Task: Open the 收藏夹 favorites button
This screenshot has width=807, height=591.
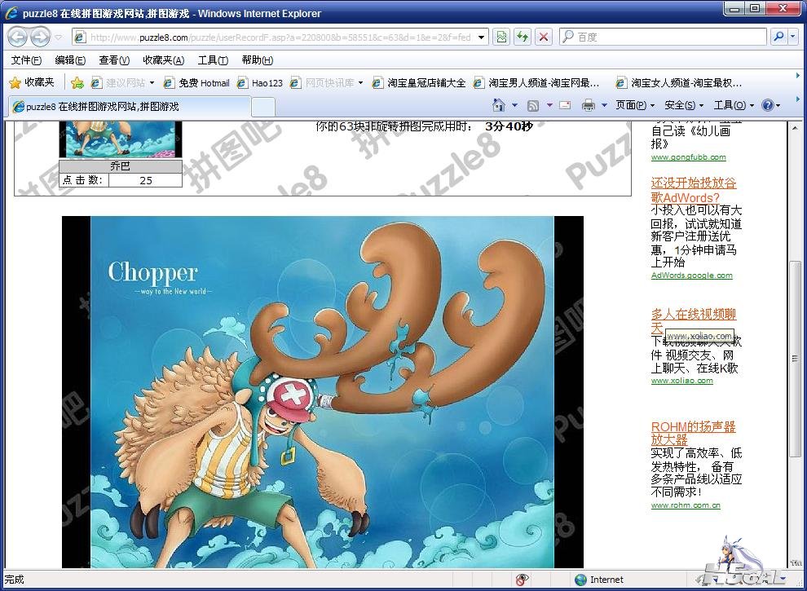Action: (32, 82)
